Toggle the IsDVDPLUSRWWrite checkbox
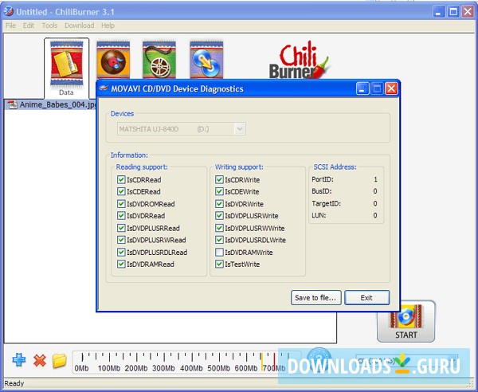Viewport: 478px width, 392px height. [x=219, y=228]
